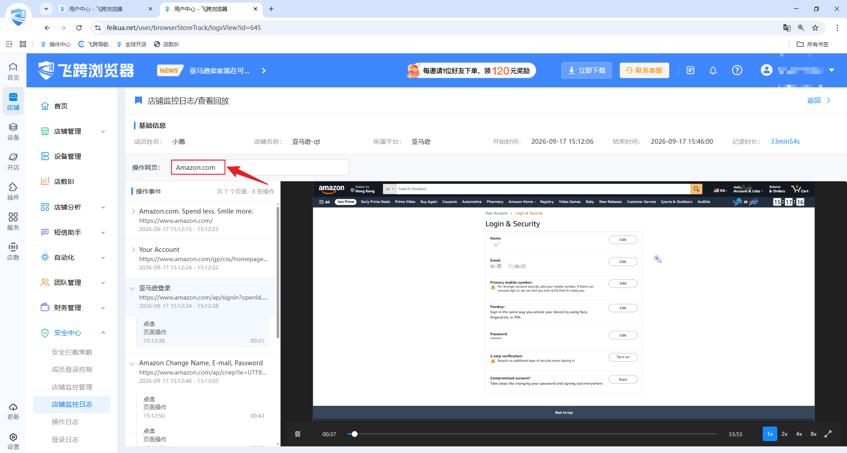The width and height of the screenshot is (847, 453).
Task: Switch to the first 用户中心 tab
Action: [106, 9]
